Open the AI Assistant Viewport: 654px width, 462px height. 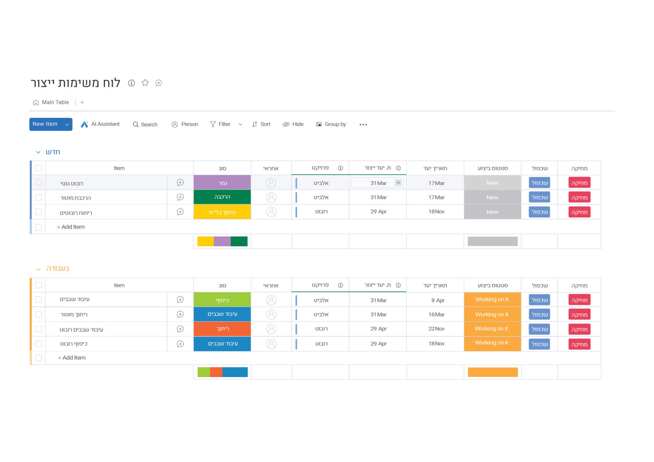point(100,124)
